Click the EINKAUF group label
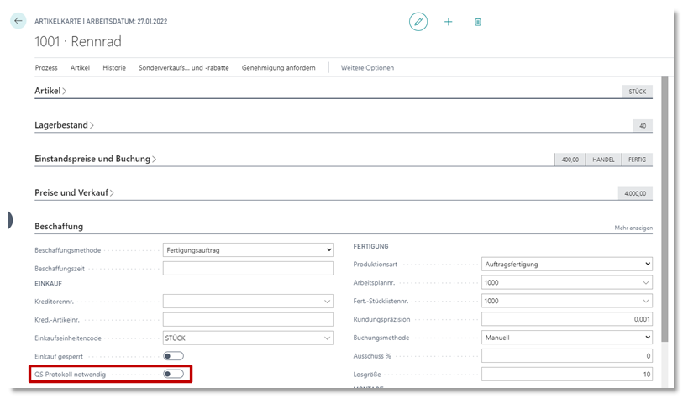The image size is (688, 404). (x=48, y=284)
